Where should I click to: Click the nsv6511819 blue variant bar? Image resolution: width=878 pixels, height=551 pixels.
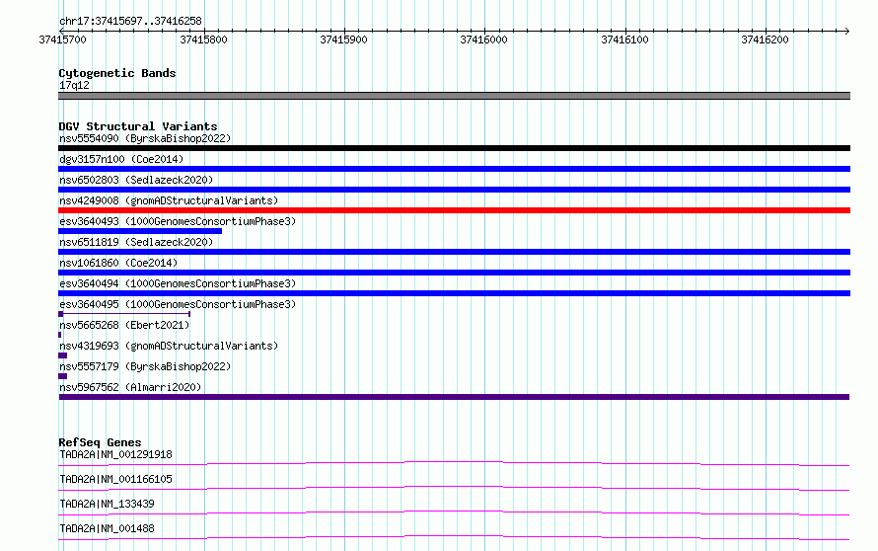coord(454,252)
